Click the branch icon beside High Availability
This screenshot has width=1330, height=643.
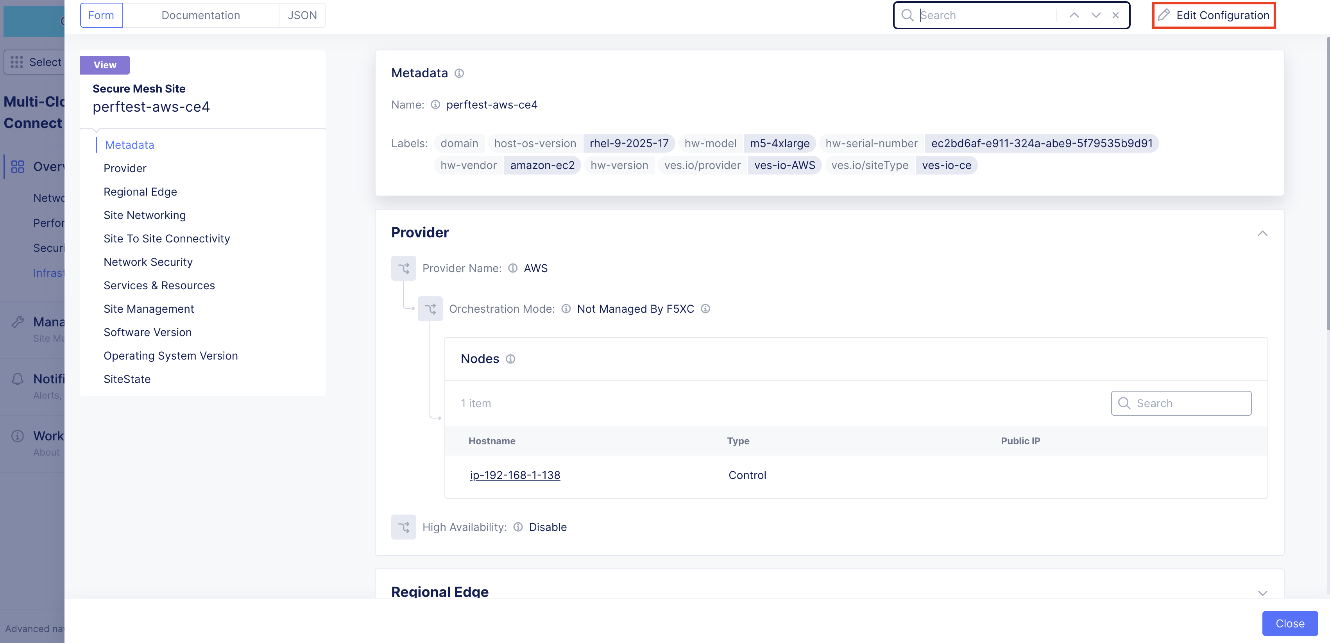pyautogui.click(x=403, y=527)
